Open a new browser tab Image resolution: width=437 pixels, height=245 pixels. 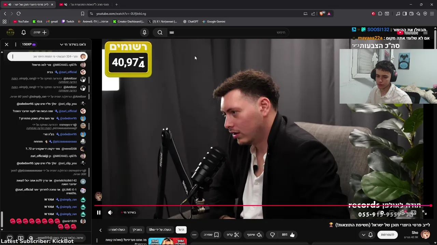click(x=116, y=4)
